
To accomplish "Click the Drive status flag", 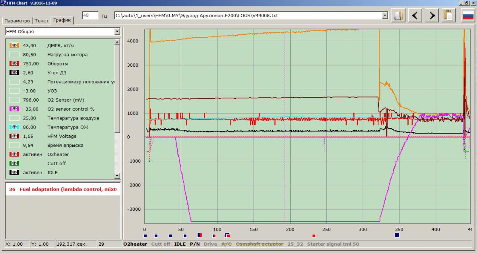I will point(210,244).
